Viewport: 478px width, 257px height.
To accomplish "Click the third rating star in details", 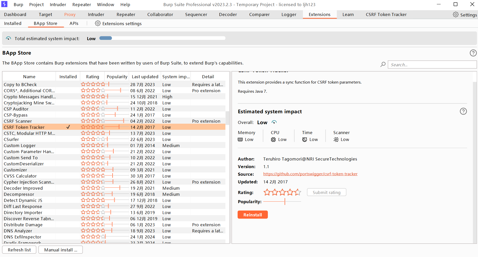I will pos(282,192).
